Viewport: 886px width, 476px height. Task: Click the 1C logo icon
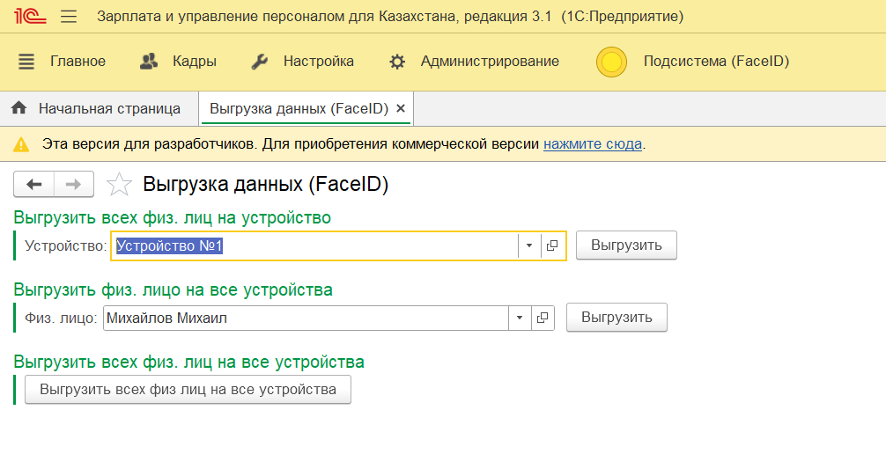pos(31,17)
